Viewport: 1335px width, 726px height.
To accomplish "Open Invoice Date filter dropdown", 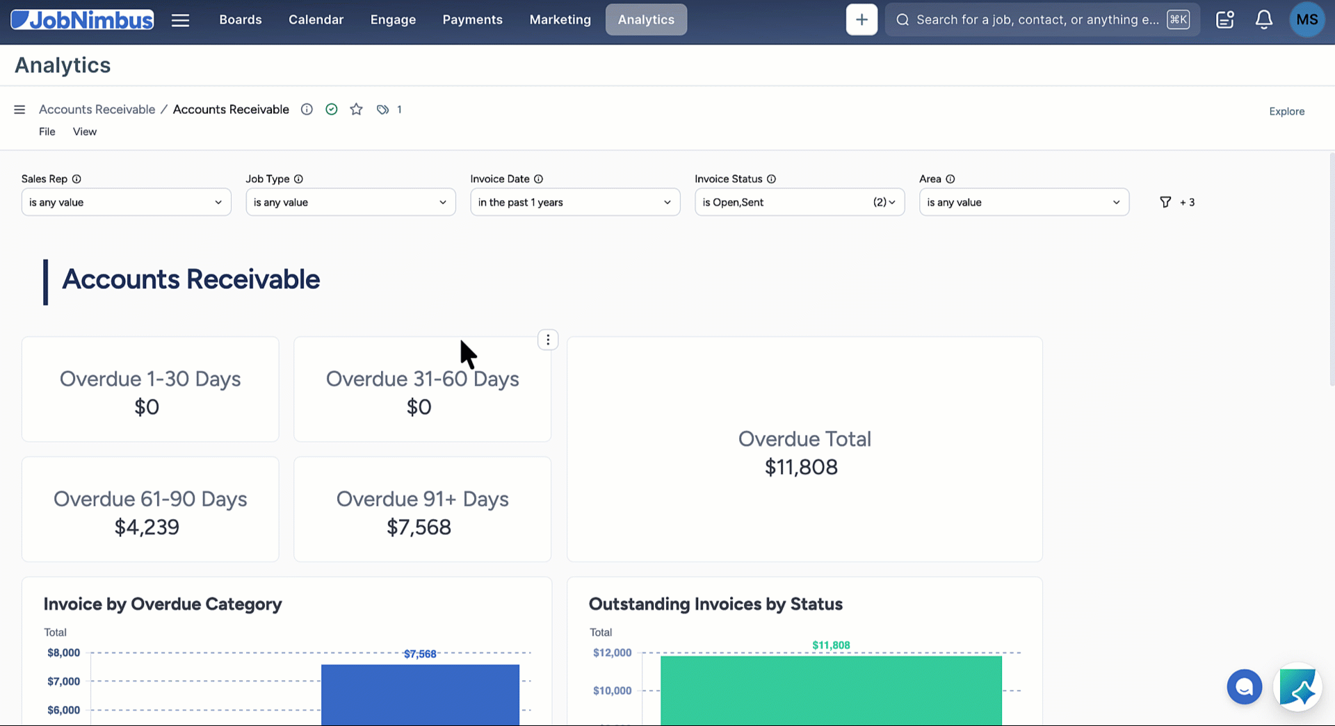I will [575, 202].
